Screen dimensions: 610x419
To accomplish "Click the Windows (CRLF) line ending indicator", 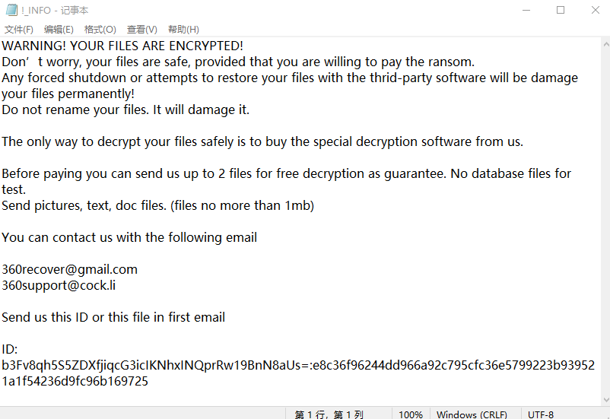I will click(x=472, y=414).
